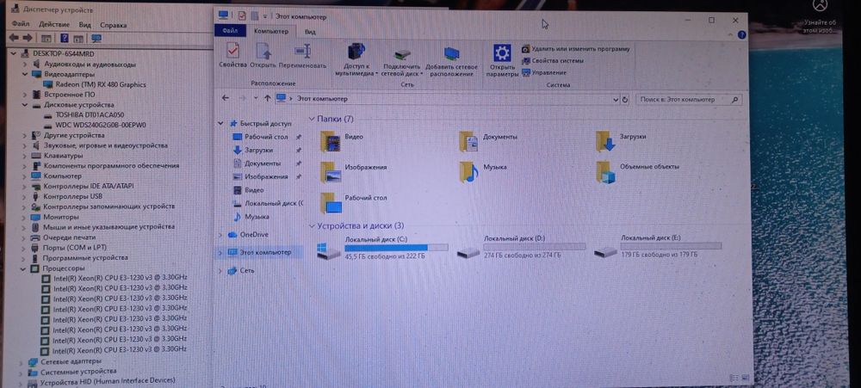Expand the Сетевые адаптеры node

(x=22, y=361)
